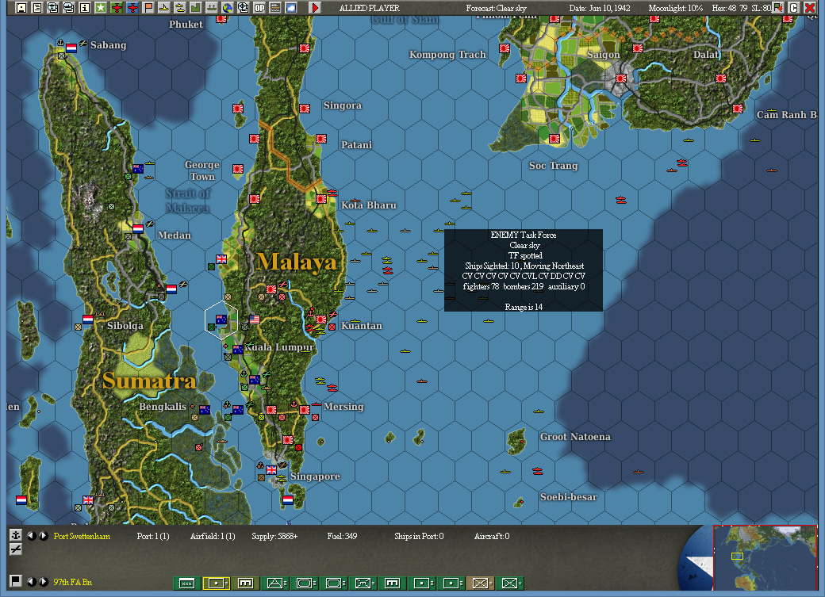825x597 pixels.
Task: Click the red enemy ship south of Groot Natoena
Action: pyautogui.click(x=537, y=470)
